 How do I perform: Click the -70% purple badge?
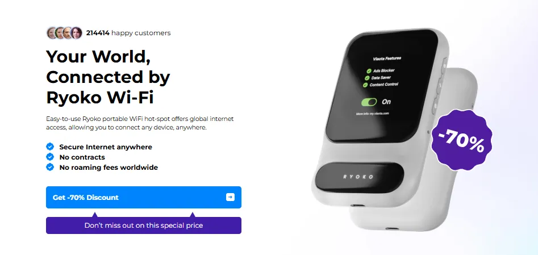pyautogui.click(x=462, y=140)
